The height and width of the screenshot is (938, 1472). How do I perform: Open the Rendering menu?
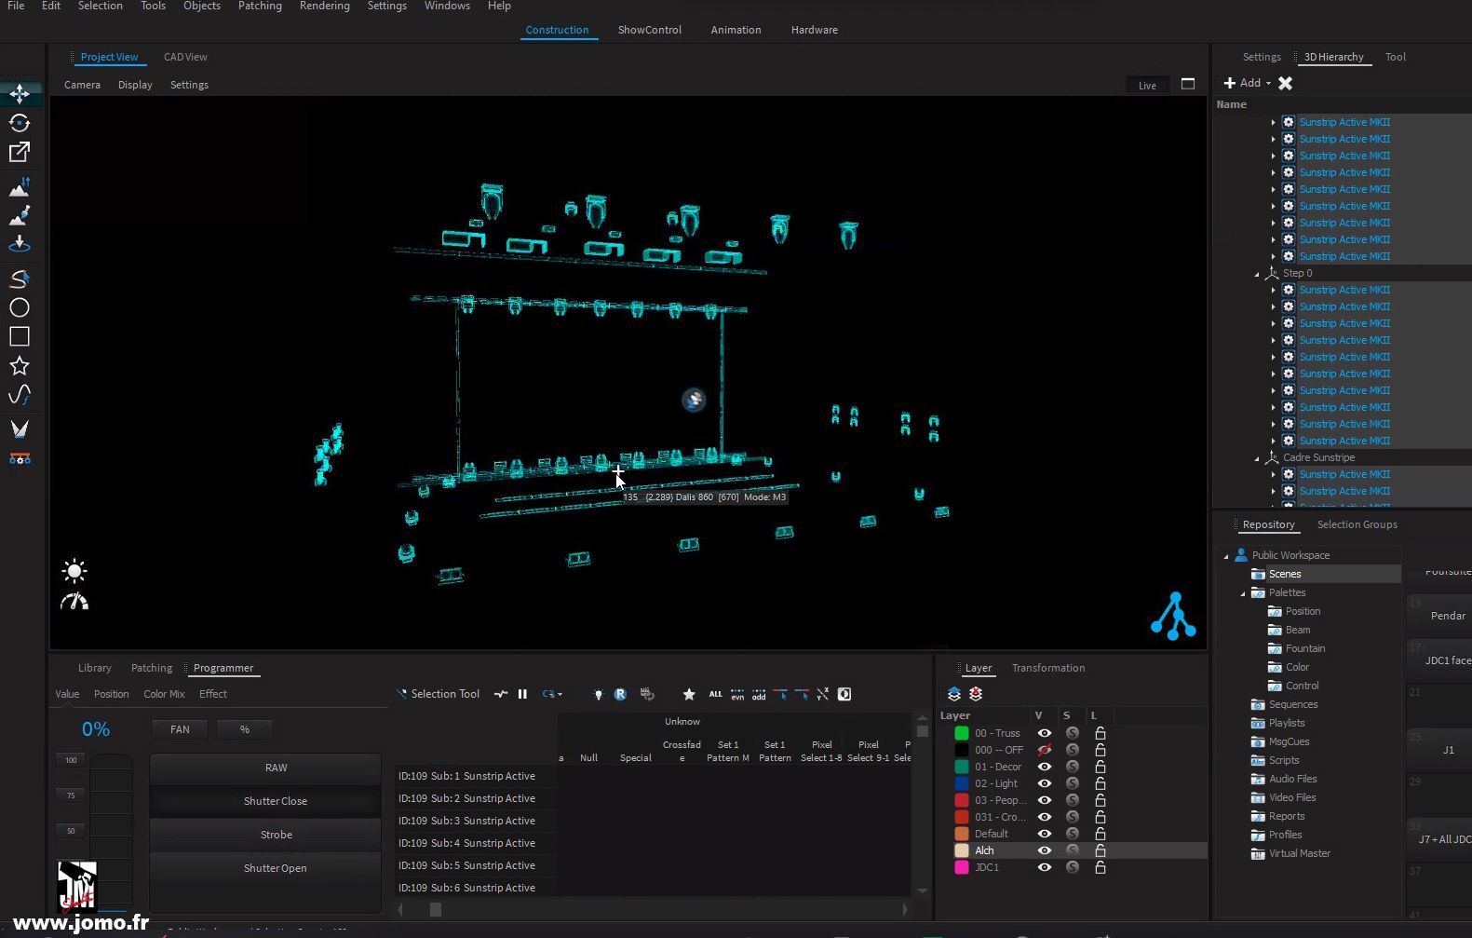(324, 7)
